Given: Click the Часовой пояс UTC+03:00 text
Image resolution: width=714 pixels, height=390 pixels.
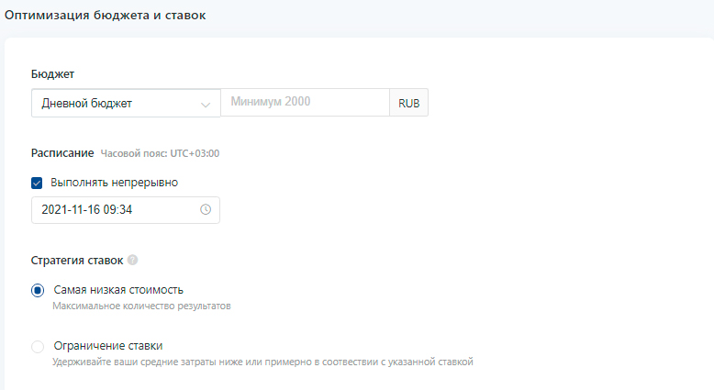Looking at the screenshot, I should pos(160,153).
